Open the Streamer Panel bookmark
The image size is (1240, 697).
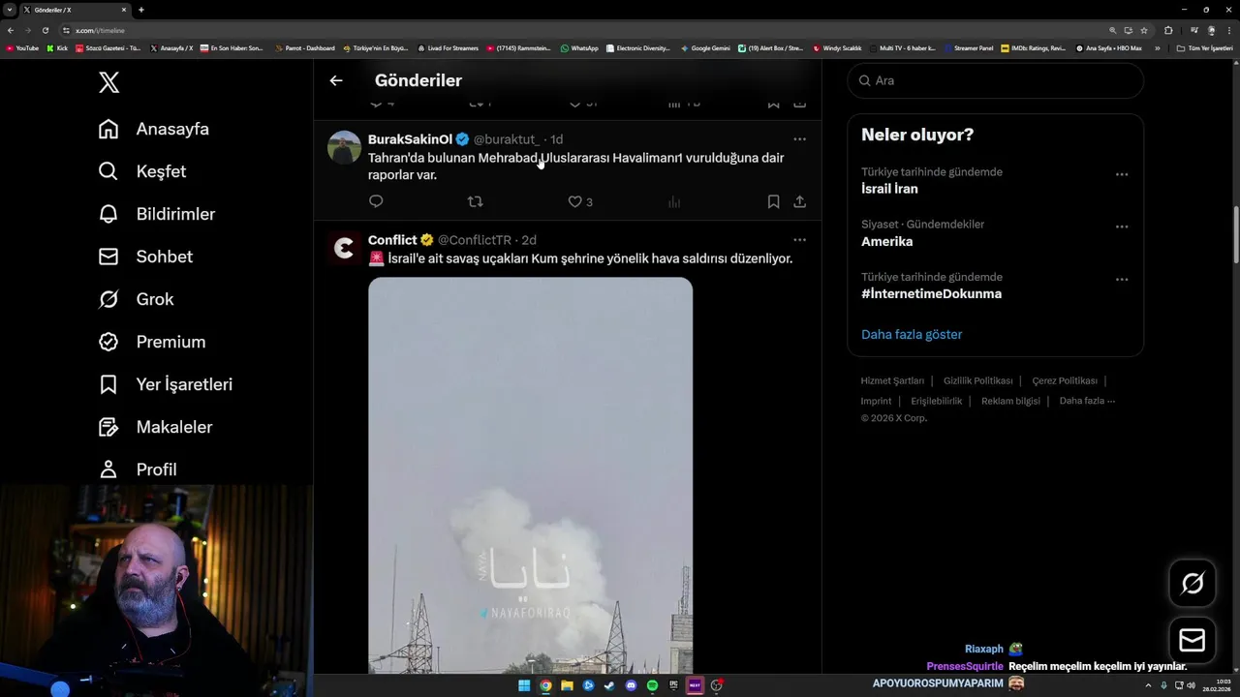coord(969,47)
